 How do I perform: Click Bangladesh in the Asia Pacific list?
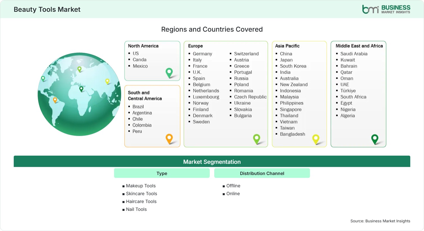(292, 134)
